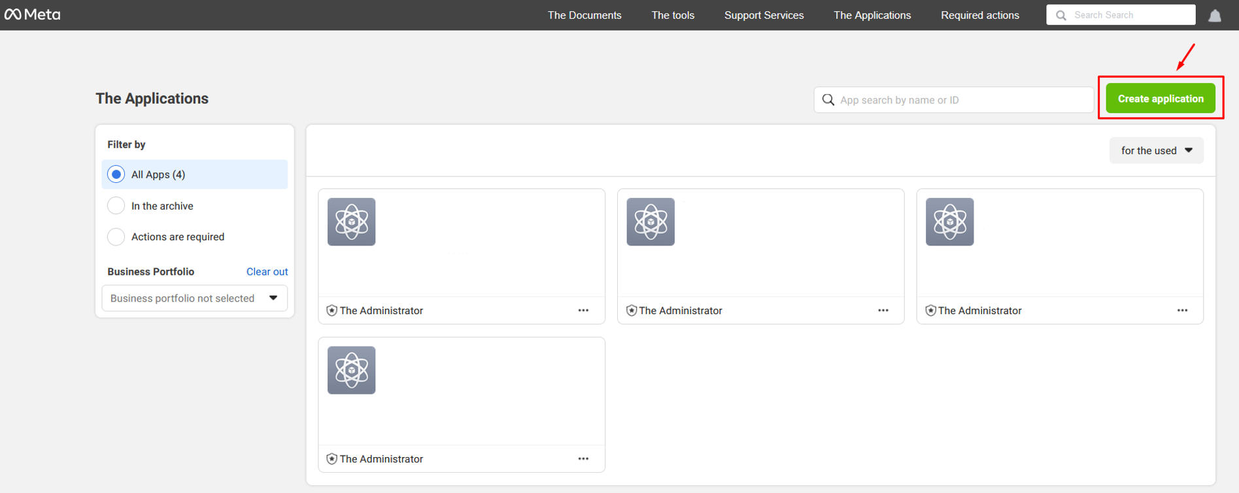This screenshot has width=1239, height=493.
Task: Select Actions are required filter
Action: click(116, 237)
